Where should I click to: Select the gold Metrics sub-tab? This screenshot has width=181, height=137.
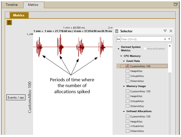19,15
